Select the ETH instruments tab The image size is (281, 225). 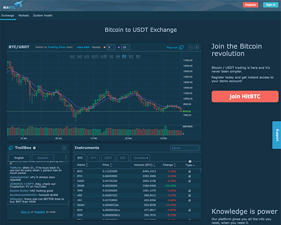click(x=93, y=158)
